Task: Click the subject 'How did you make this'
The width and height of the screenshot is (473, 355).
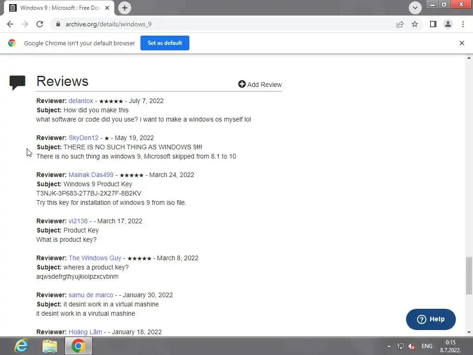Action: click(x=96, y=110)
